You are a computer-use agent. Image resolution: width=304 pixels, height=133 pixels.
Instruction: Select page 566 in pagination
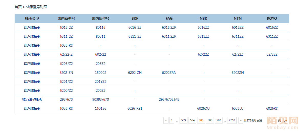click(210, 120)
